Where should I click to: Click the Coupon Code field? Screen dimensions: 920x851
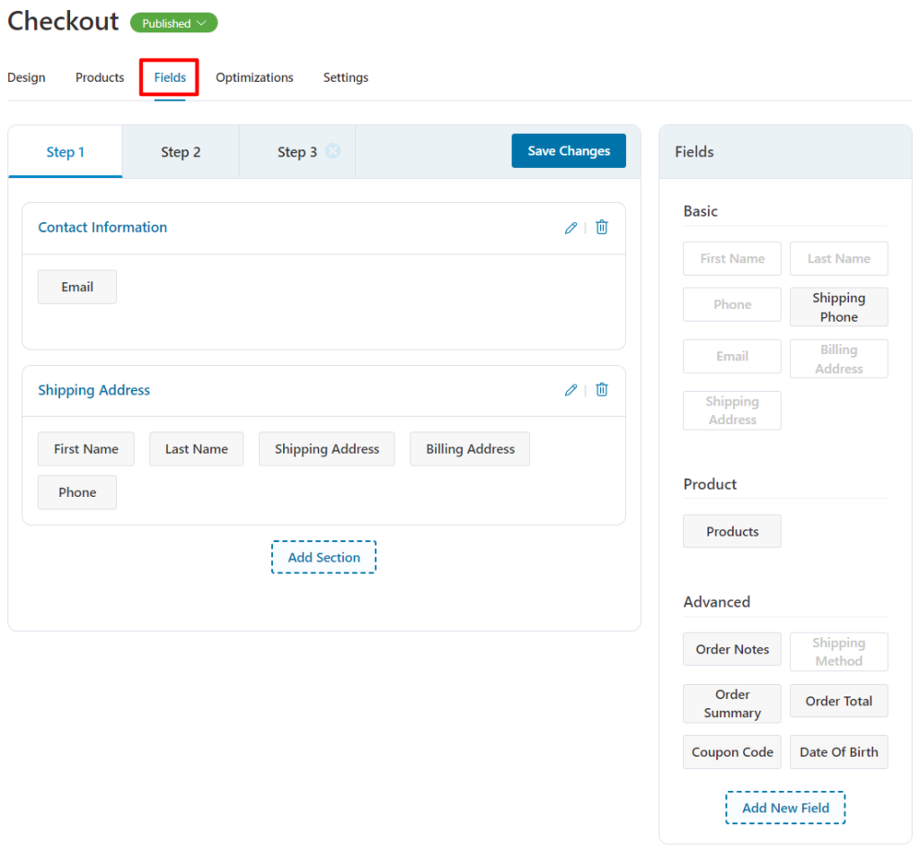[731, 751]
